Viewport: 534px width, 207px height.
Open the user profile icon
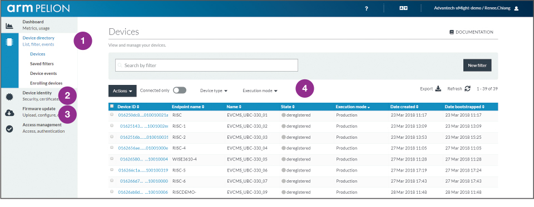(x=516, y=8)
